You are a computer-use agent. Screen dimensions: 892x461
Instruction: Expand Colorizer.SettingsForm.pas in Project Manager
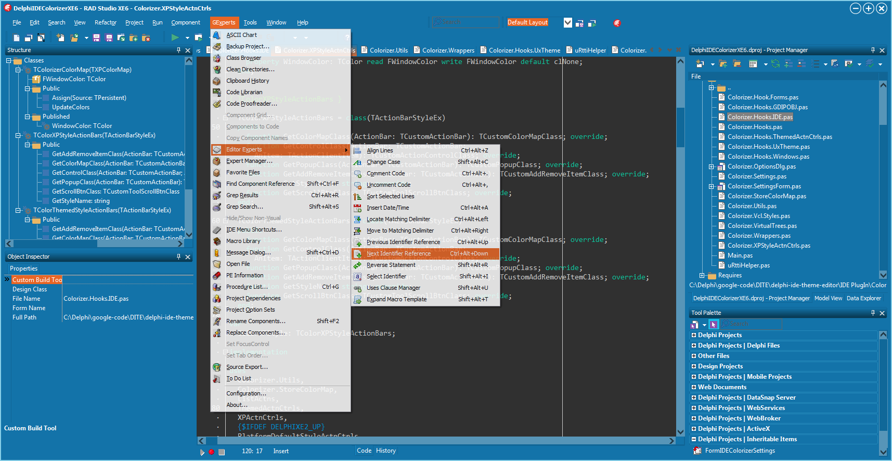pyautogui.click(x=712, y=187)
